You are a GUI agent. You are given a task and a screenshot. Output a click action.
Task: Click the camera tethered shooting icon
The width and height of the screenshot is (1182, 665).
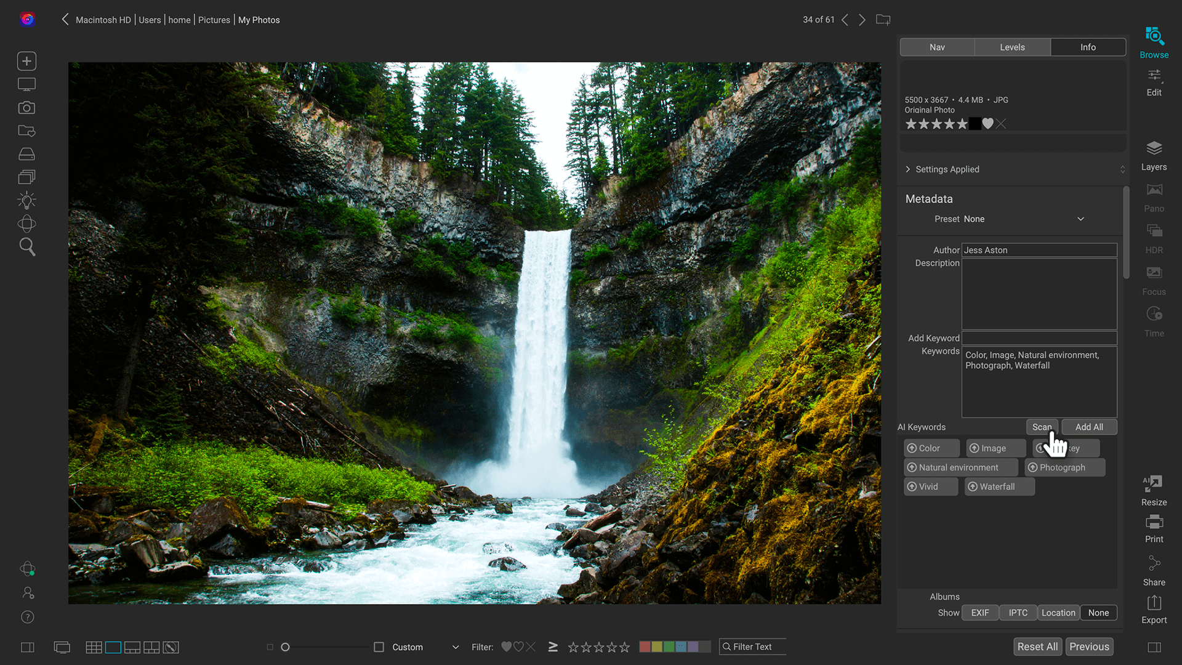coord(26,108)
